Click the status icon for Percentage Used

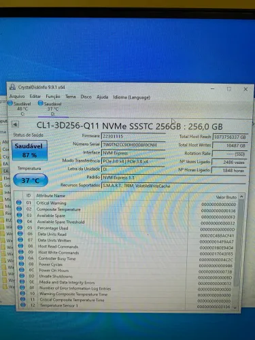[x=20, y=227]
